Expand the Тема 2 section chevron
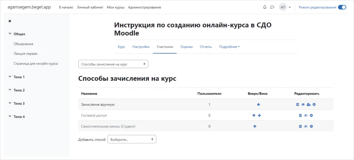Screen dimensions: 354x160 (10, 90)
